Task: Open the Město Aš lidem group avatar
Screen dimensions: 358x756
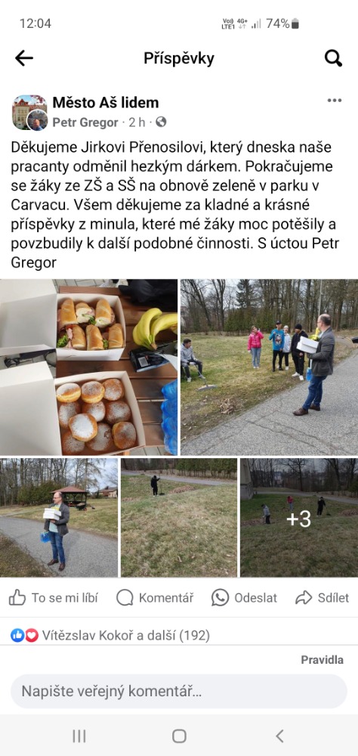Action: coord(29,113)
